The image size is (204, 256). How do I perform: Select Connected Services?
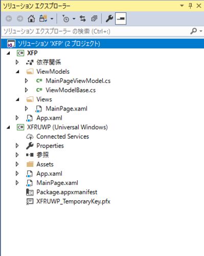click(63, 137)
